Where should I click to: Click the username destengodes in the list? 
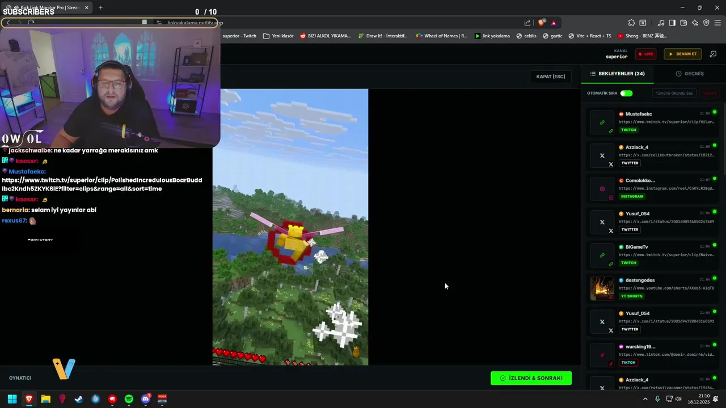(640, 280)
